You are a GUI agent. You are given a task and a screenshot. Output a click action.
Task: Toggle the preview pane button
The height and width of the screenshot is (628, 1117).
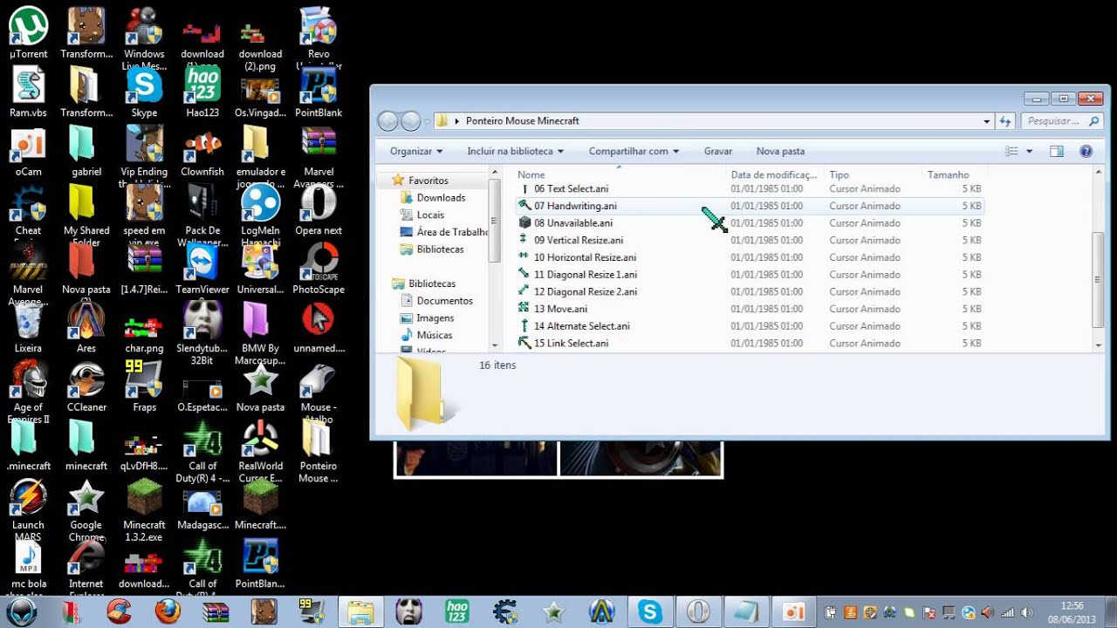coord(1057,151)
